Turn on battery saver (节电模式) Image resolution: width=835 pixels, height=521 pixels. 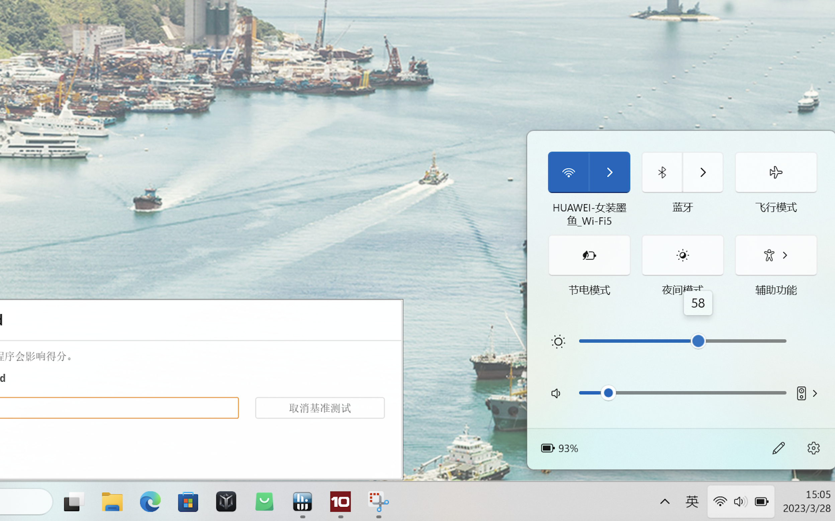589,255
